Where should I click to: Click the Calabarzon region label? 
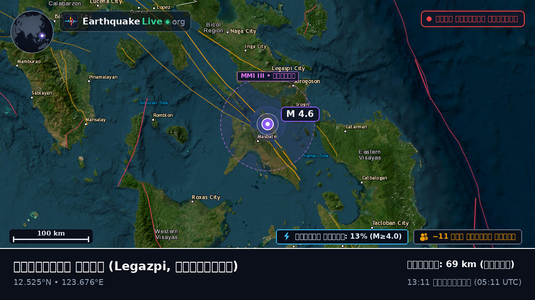point(65,3)
